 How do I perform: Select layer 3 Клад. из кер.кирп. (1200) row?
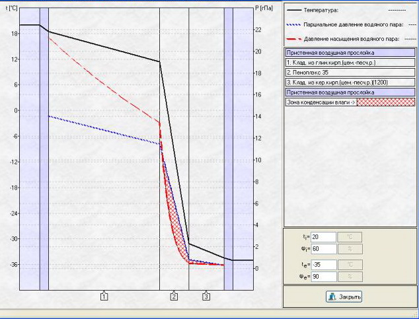click(x=350, y=83)
